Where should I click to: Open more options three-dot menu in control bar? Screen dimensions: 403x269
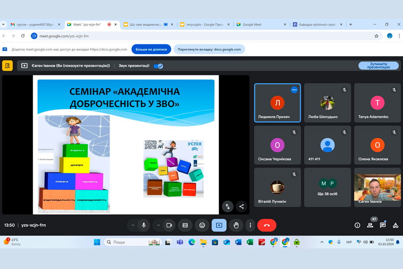[250, 225]
